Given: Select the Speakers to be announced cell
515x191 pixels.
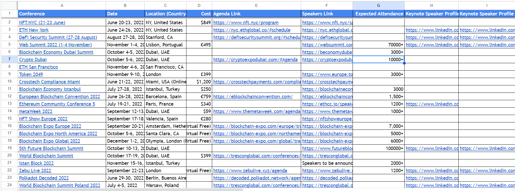Looking at the screenshot, I should click(x=327, y=163).
